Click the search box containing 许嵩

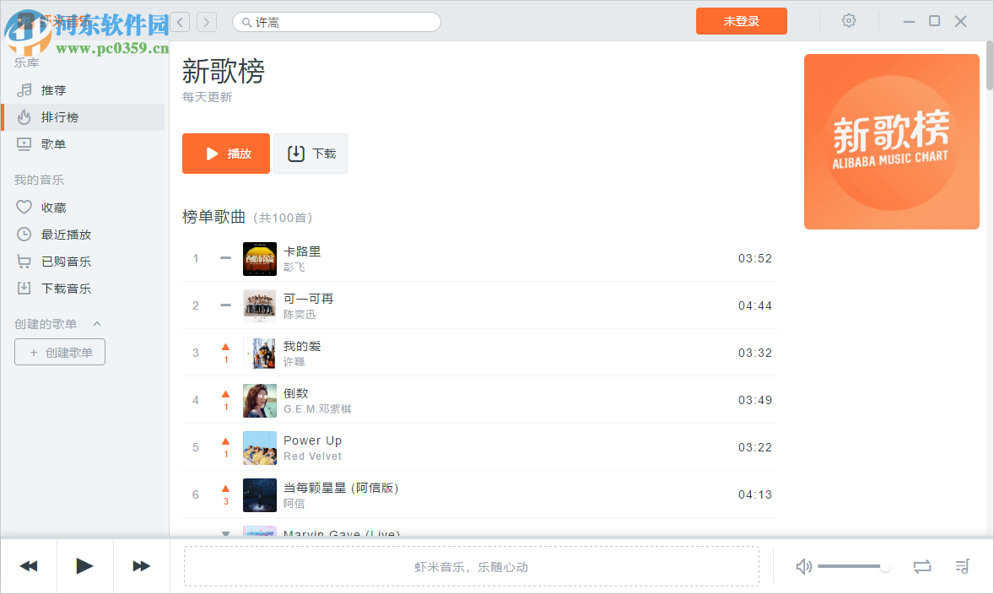[x=336, y=21]
